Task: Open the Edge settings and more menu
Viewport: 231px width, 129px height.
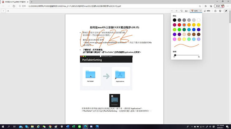Action: click(228, 6)
